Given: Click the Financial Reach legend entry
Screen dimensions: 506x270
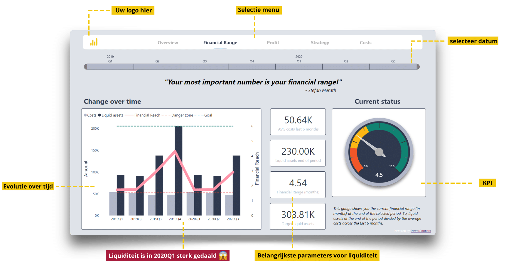Looking at the screenshot, I should 142,115.
